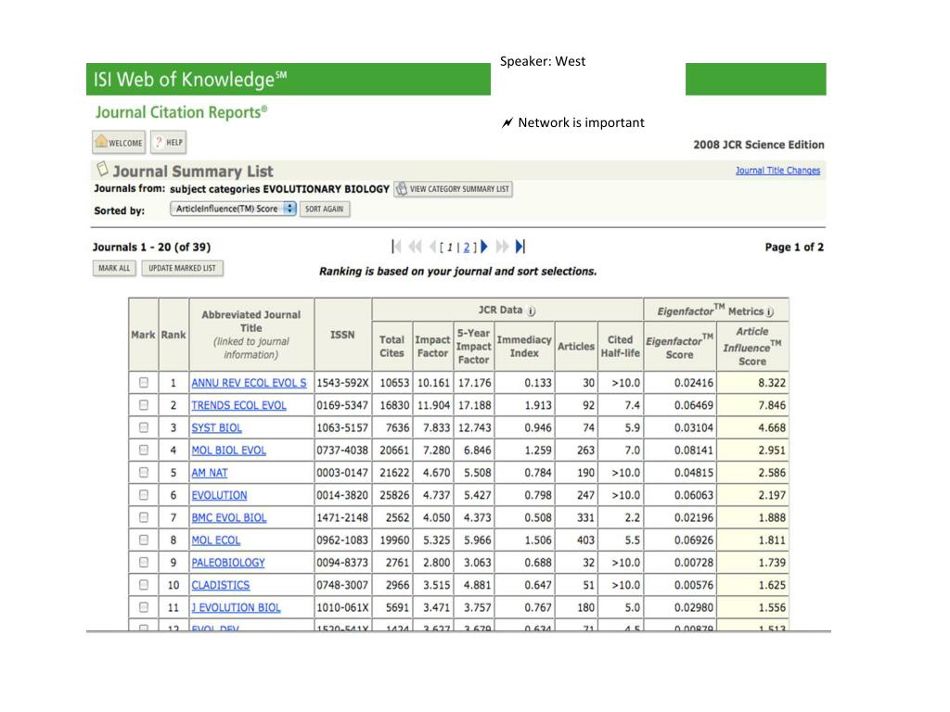This screenshot has height=712, width=950.
Task: Go to page 2 link
Action: point(467,247)
